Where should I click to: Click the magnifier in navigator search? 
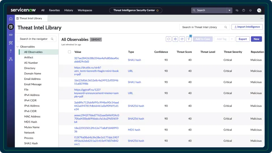pyautogui.click(x=52, y=39)
